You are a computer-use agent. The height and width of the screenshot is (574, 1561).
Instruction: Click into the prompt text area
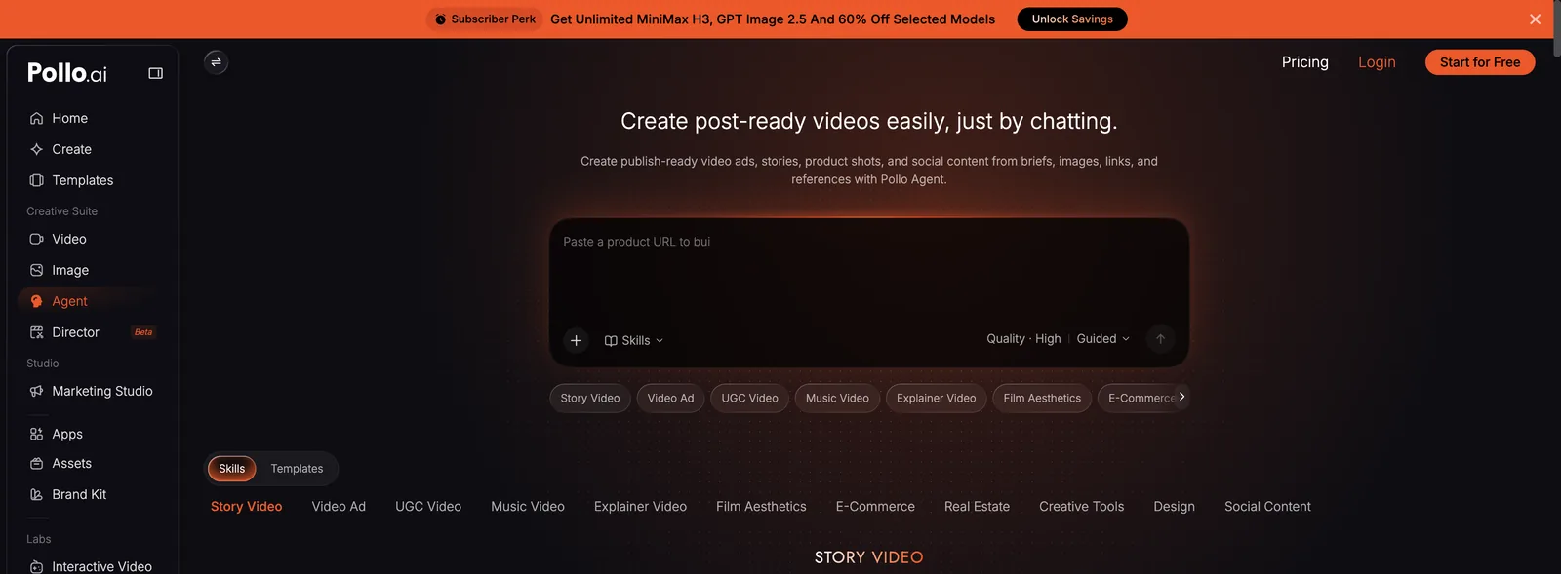pos(868,273)
